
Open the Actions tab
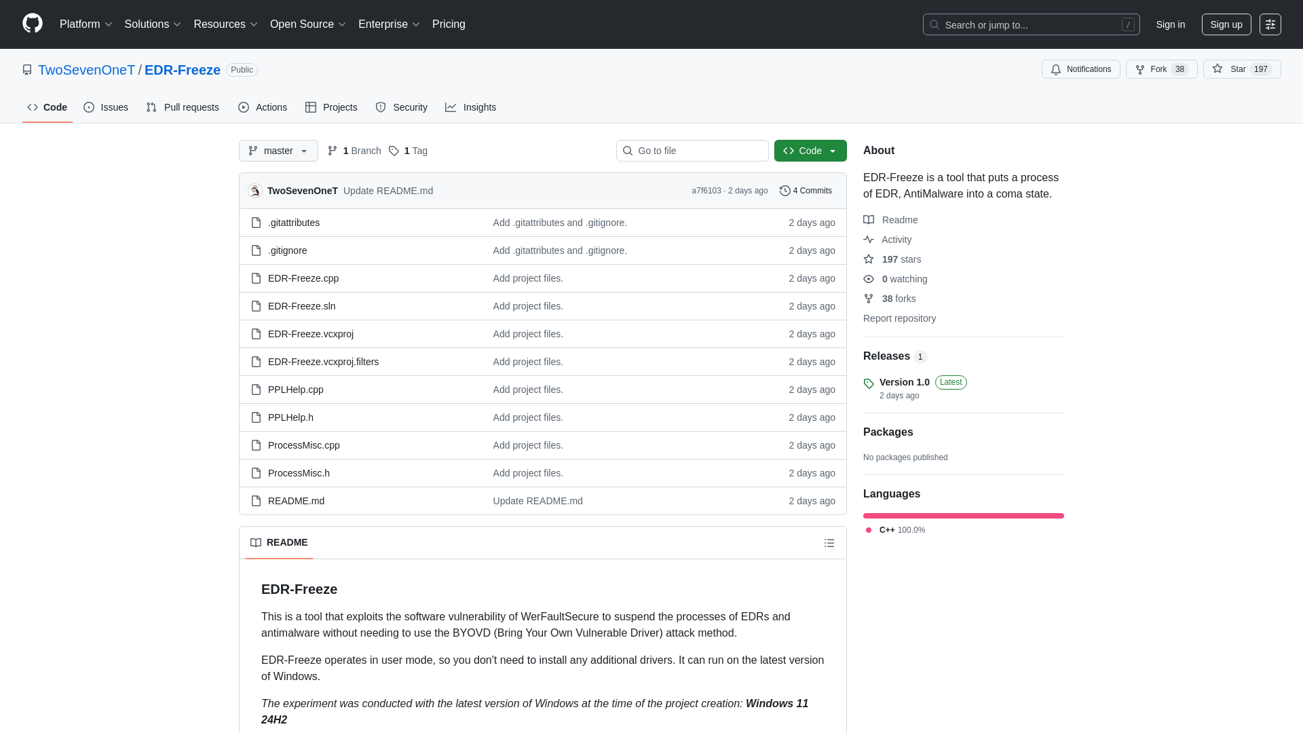coord(263,107)
